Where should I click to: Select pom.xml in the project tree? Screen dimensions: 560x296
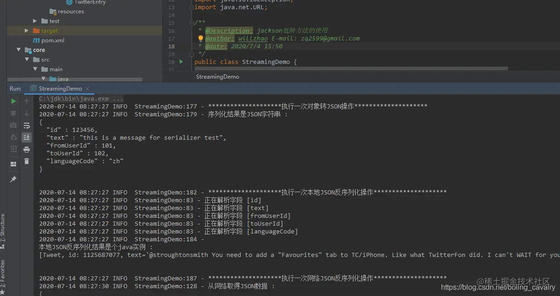[x=53, y=40]
